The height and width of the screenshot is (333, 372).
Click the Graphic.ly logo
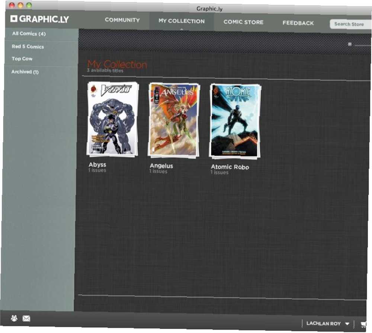(40, 19)
